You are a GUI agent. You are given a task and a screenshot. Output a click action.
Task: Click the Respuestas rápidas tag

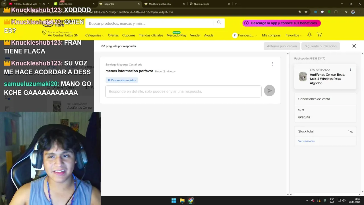click(x=122, y=80)
